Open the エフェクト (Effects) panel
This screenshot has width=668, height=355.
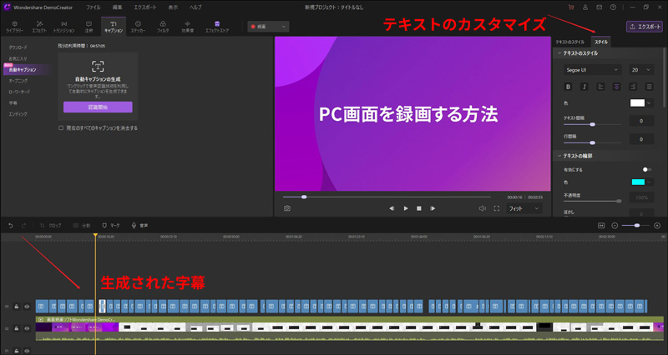[x=39, y=27]
